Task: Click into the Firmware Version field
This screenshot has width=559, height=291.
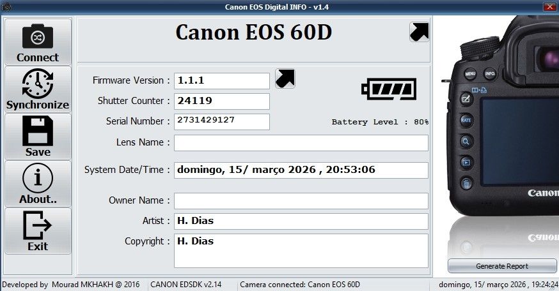Action: pyautogui.click(x=222, y=81)
